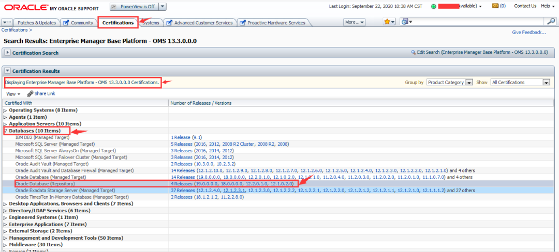
Task: Open 1 Release link for IBM DB2
Action: [181, 137]
